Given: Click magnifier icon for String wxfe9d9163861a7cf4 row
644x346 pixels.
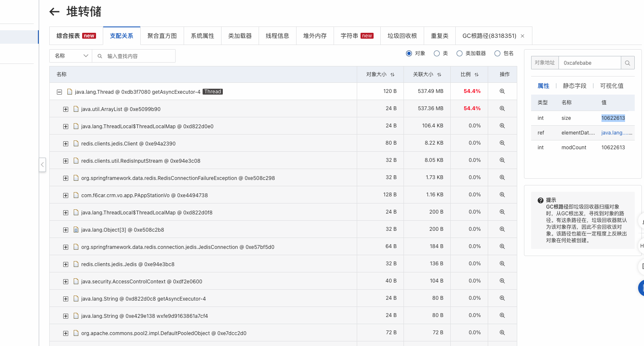Looking at the screenshot, I should click(502, 315).
